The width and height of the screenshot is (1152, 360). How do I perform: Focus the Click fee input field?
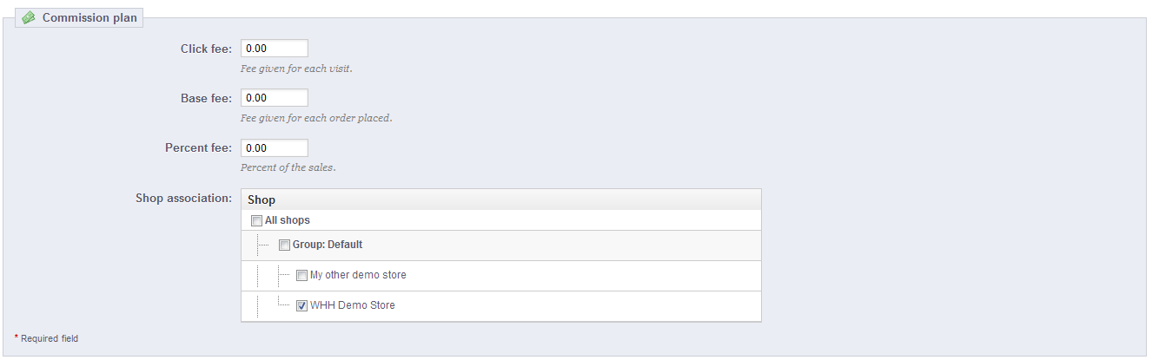274,49
